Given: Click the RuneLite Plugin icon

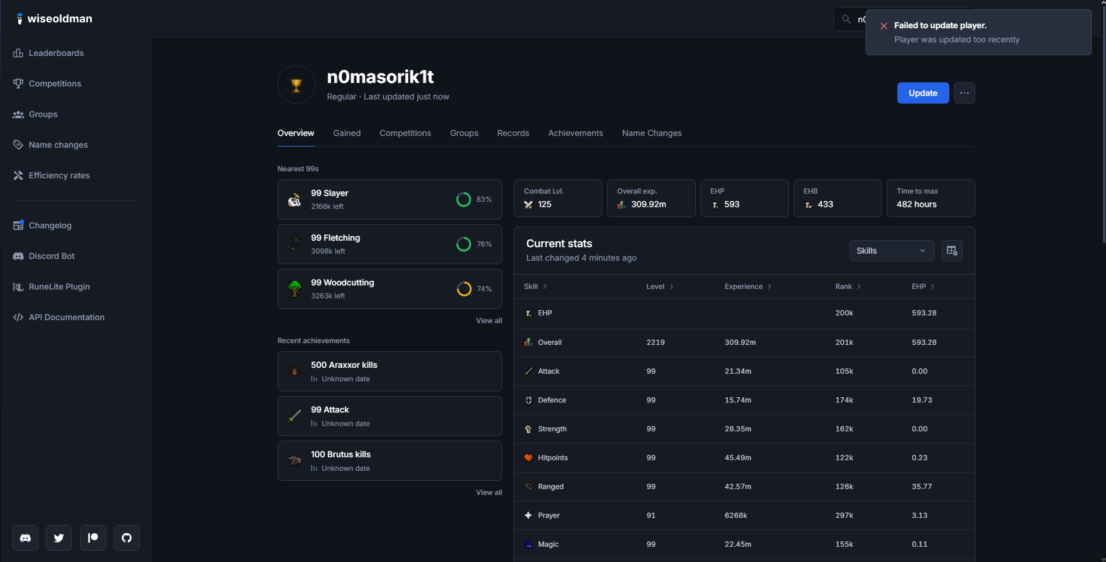Looking at the screenshot, I should (x=18, y=287).
